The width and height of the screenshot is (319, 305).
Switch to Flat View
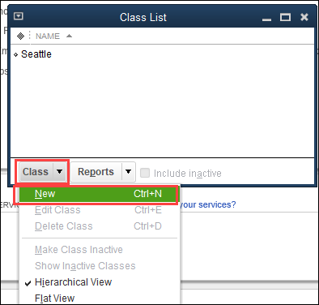click(100, 298)
